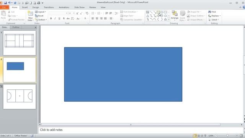Viewport: 245px width, 138px height.
Task: Select the Rectangle shape in shapes gallery
Action: (158, 12)
